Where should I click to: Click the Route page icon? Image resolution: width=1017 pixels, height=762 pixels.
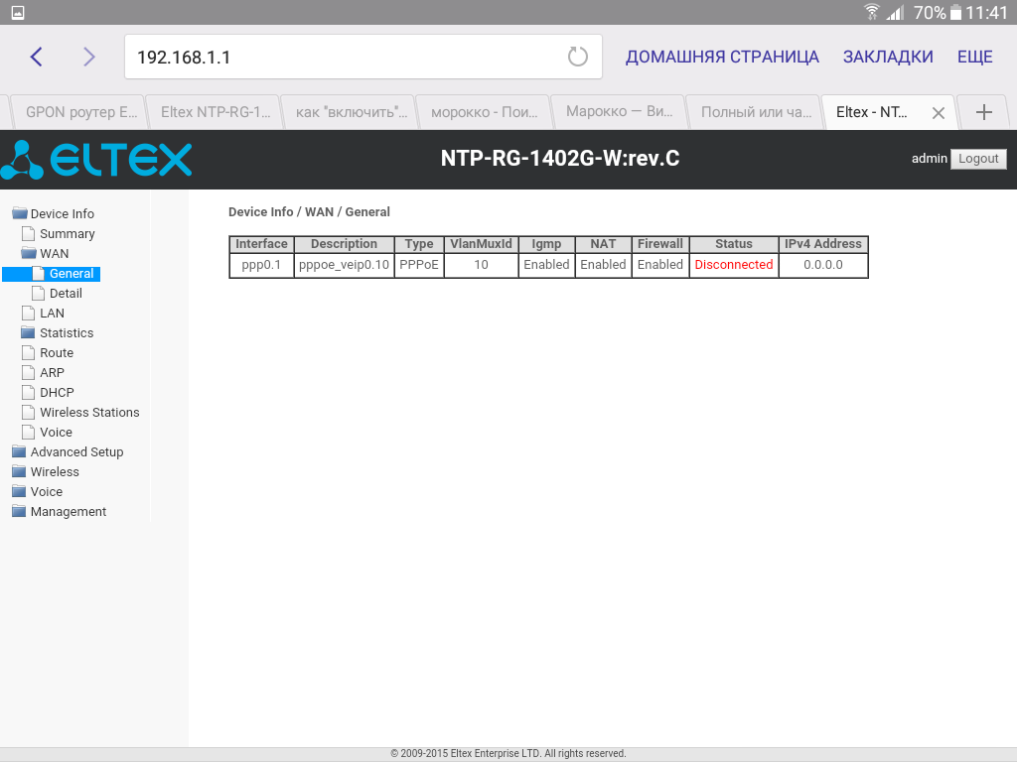[x=28, y=352]
